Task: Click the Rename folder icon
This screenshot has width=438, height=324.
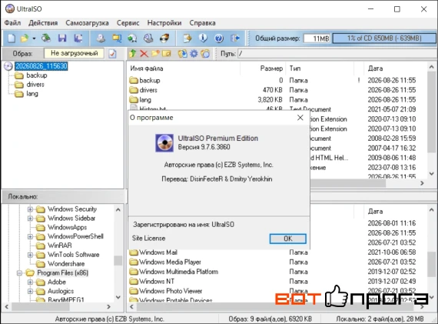Action: 167,53
